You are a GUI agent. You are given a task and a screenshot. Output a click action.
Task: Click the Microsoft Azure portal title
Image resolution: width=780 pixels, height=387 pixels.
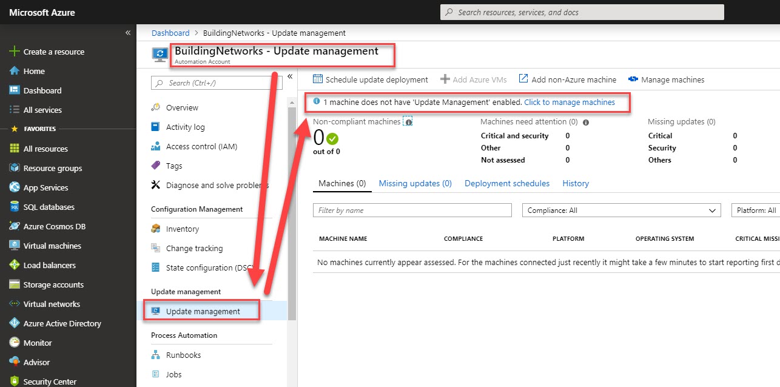tap(42, 12)
